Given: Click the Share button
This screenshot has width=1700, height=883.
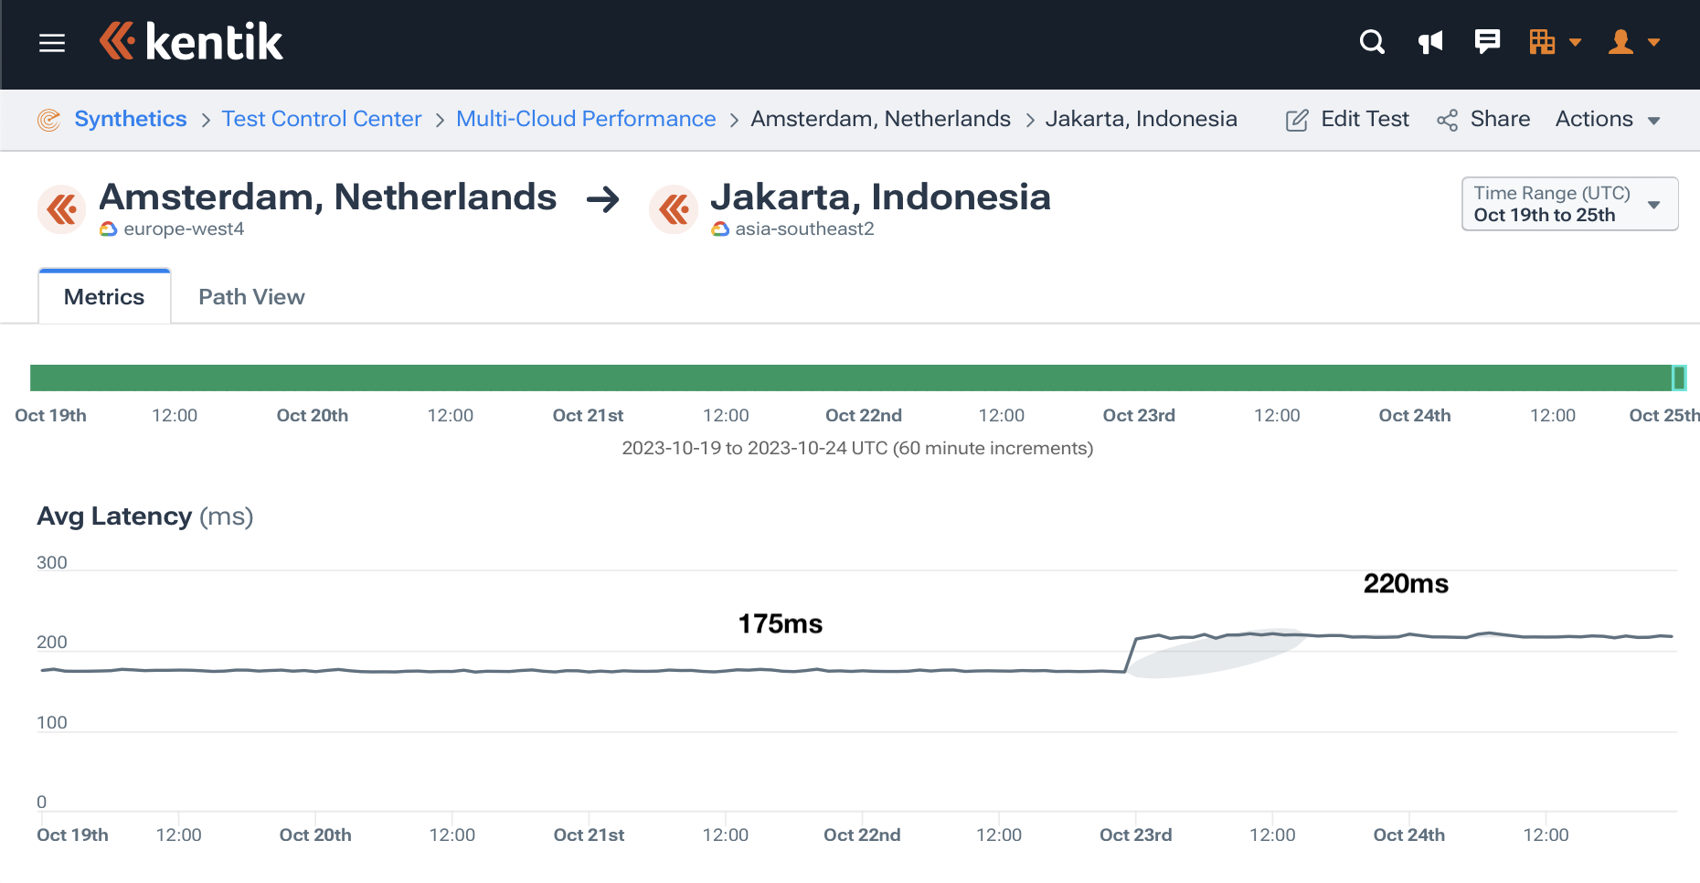Looking at the screenshot, I should point(1483,120).
